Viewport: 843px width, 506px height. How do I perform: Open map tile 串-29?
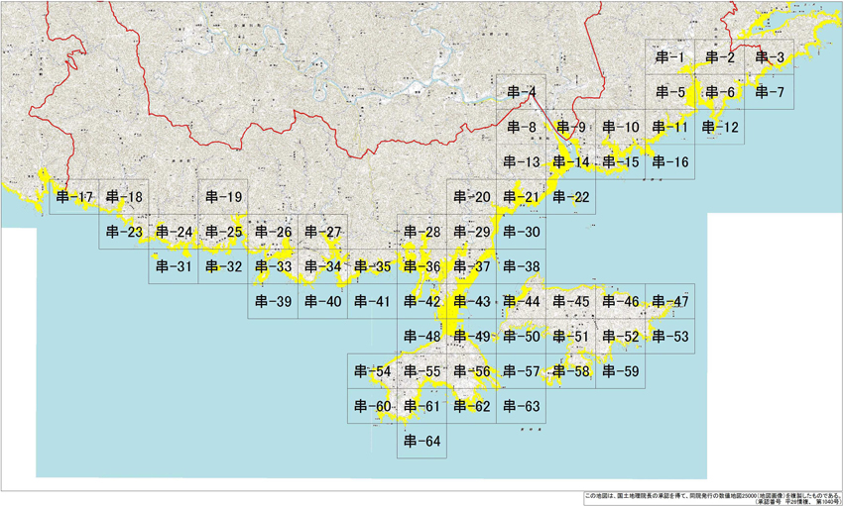(x=471, y=232)
